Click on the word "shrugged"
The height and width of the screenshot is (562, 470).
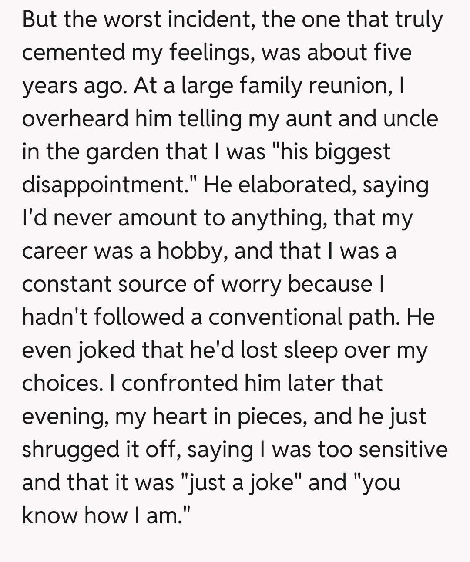(70, 450)
